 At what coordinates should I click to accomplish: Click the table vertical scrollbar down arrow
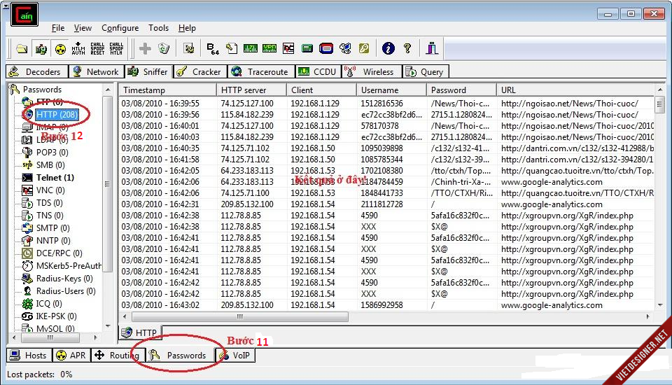(660, 305)
